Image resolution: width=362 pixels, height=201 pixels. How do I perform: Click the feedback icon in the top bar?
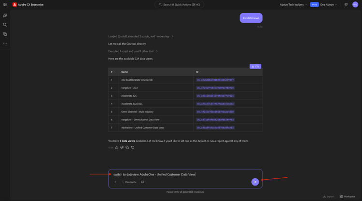346,5
